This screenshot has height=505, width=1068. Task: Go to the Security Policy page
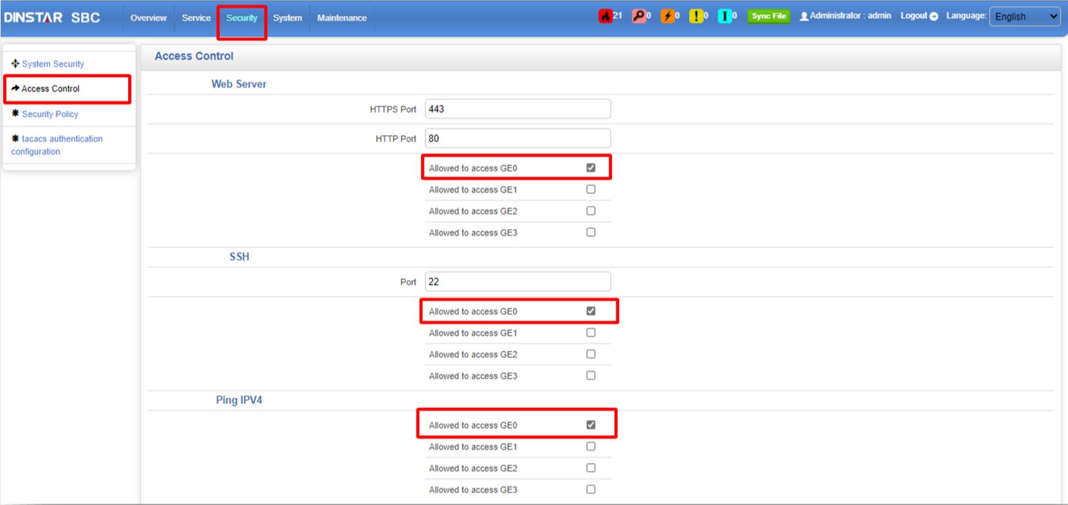coord(50,114)
